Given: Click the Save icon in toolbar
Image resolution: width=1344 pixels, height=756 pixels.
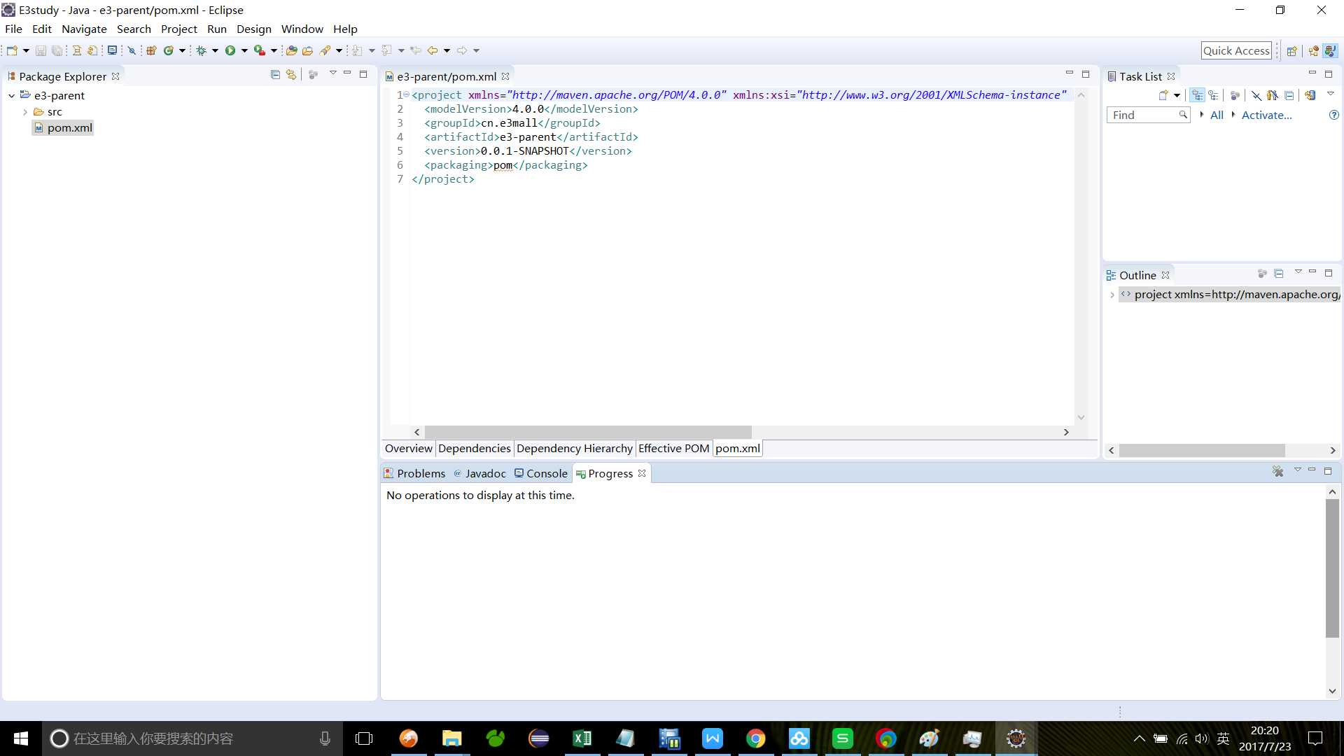Looking at the screenshot, I should [41, 50].
